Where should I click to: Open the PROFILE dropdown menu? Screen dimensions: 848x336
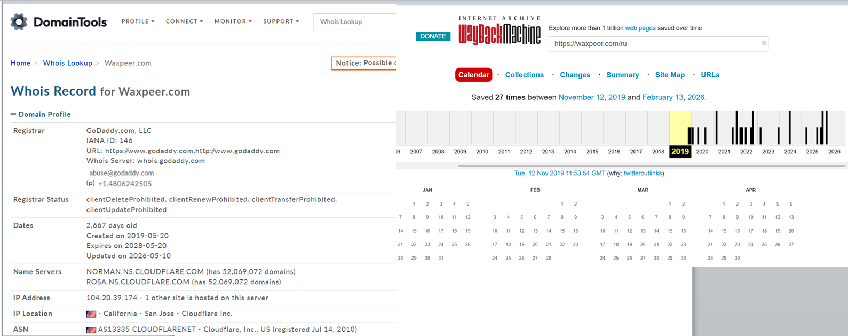click(x=138, y=21)
